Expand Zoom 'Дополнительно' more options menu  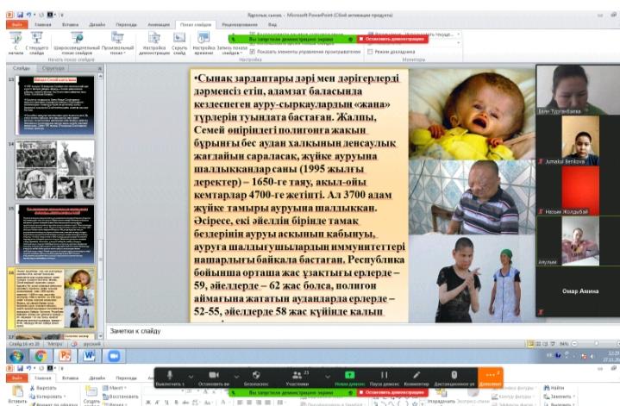(x=493, y=377)
